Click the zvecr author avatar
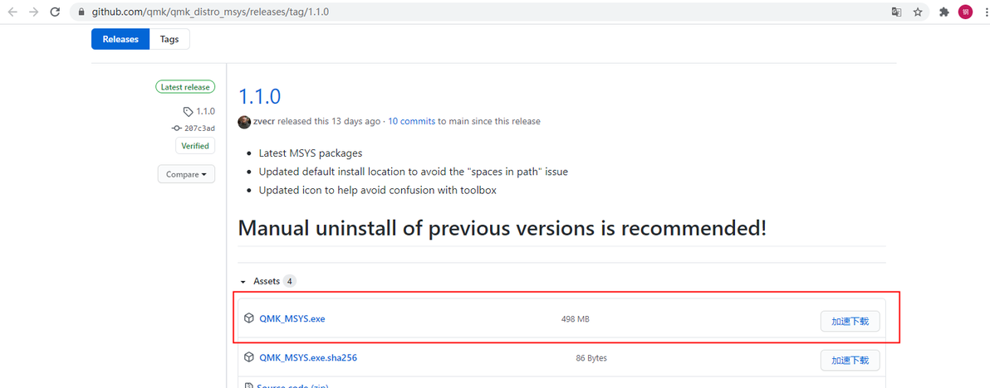 pyautogui.click(x=244, y=121)
